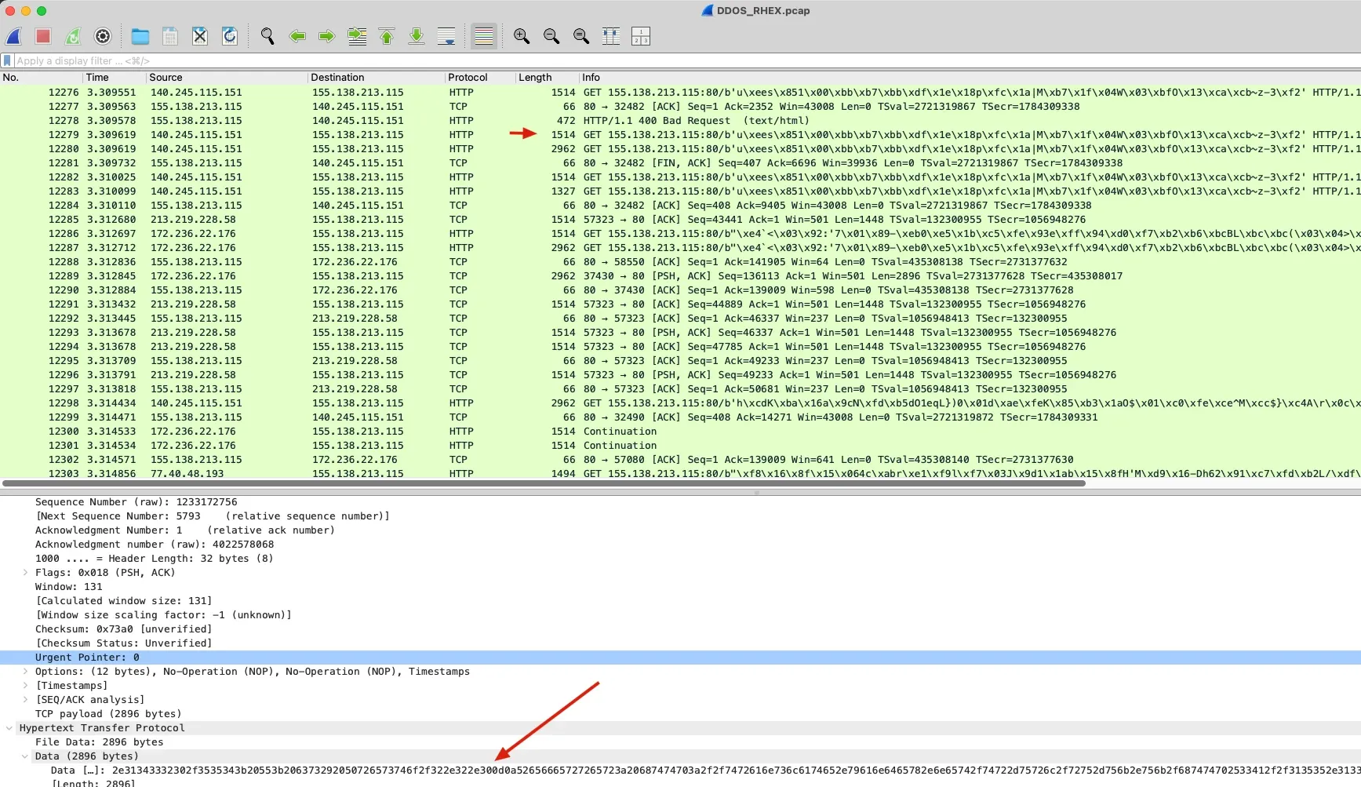Select the Urgent Pointer: 0 row
Viewport: 1361px width, 787px height.
coord(680,658)
